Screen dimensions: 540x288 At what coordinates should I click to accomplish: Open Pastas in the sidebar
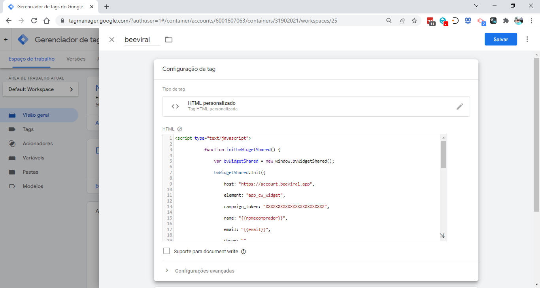click(x=39, y=172)
